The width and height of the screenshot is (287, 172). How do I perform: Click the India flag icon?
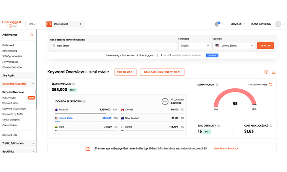(56, 127)
